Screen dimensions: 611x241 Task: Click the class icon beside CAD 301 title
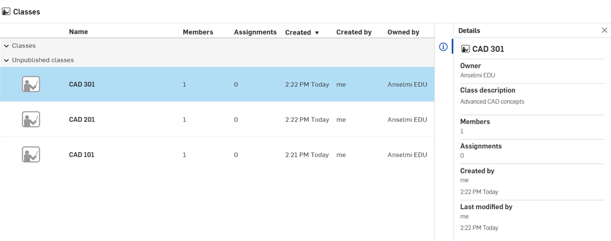(465, 49)
